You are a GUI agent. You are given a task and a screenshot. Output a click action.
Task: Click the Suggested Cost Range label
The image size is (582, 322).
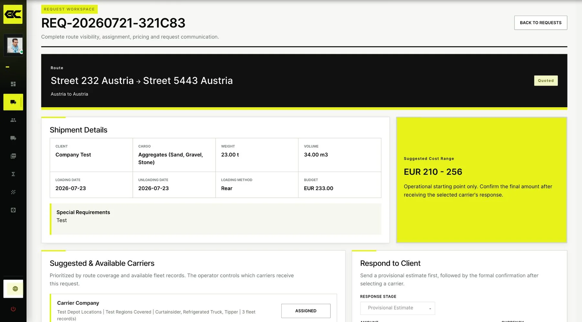(x=429, y=159)
